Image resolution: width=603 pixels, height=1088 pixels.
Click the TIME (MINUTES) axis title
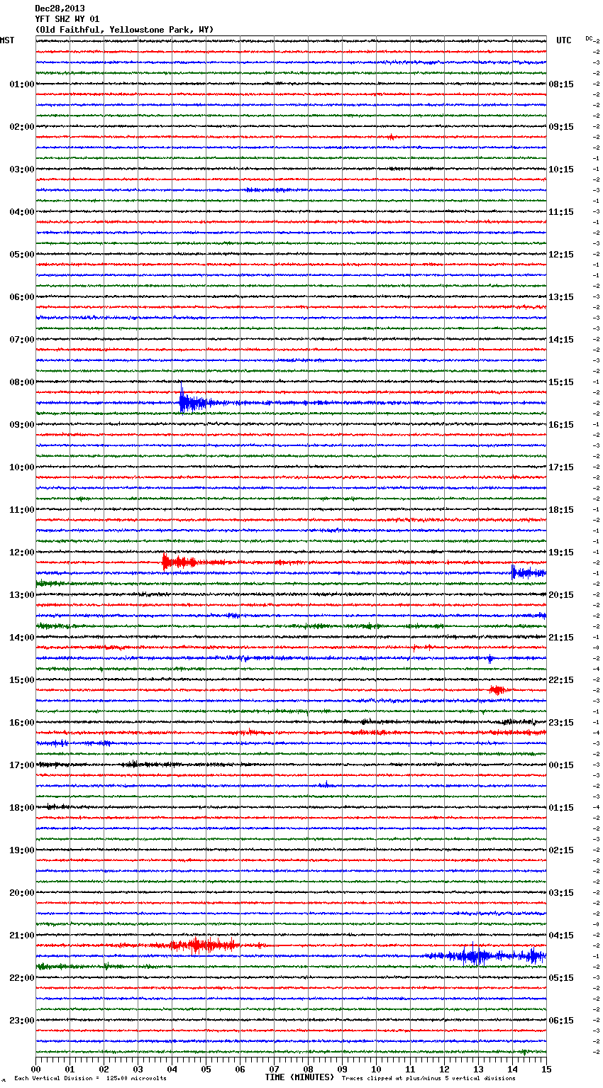point(299,1077)
